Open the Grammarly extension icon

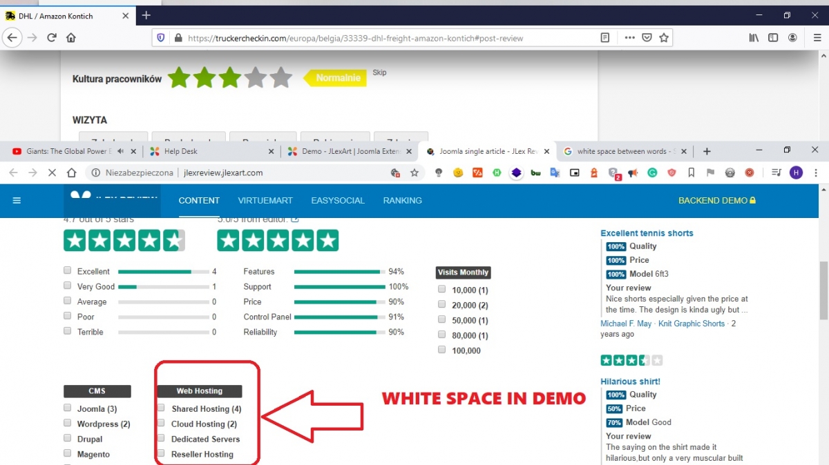652,173
